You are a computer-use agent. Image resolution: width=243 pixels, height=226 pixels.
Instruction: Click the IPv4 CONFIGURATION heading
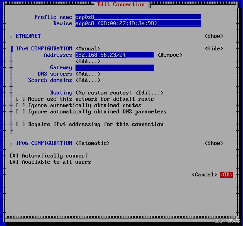point(44,48)
